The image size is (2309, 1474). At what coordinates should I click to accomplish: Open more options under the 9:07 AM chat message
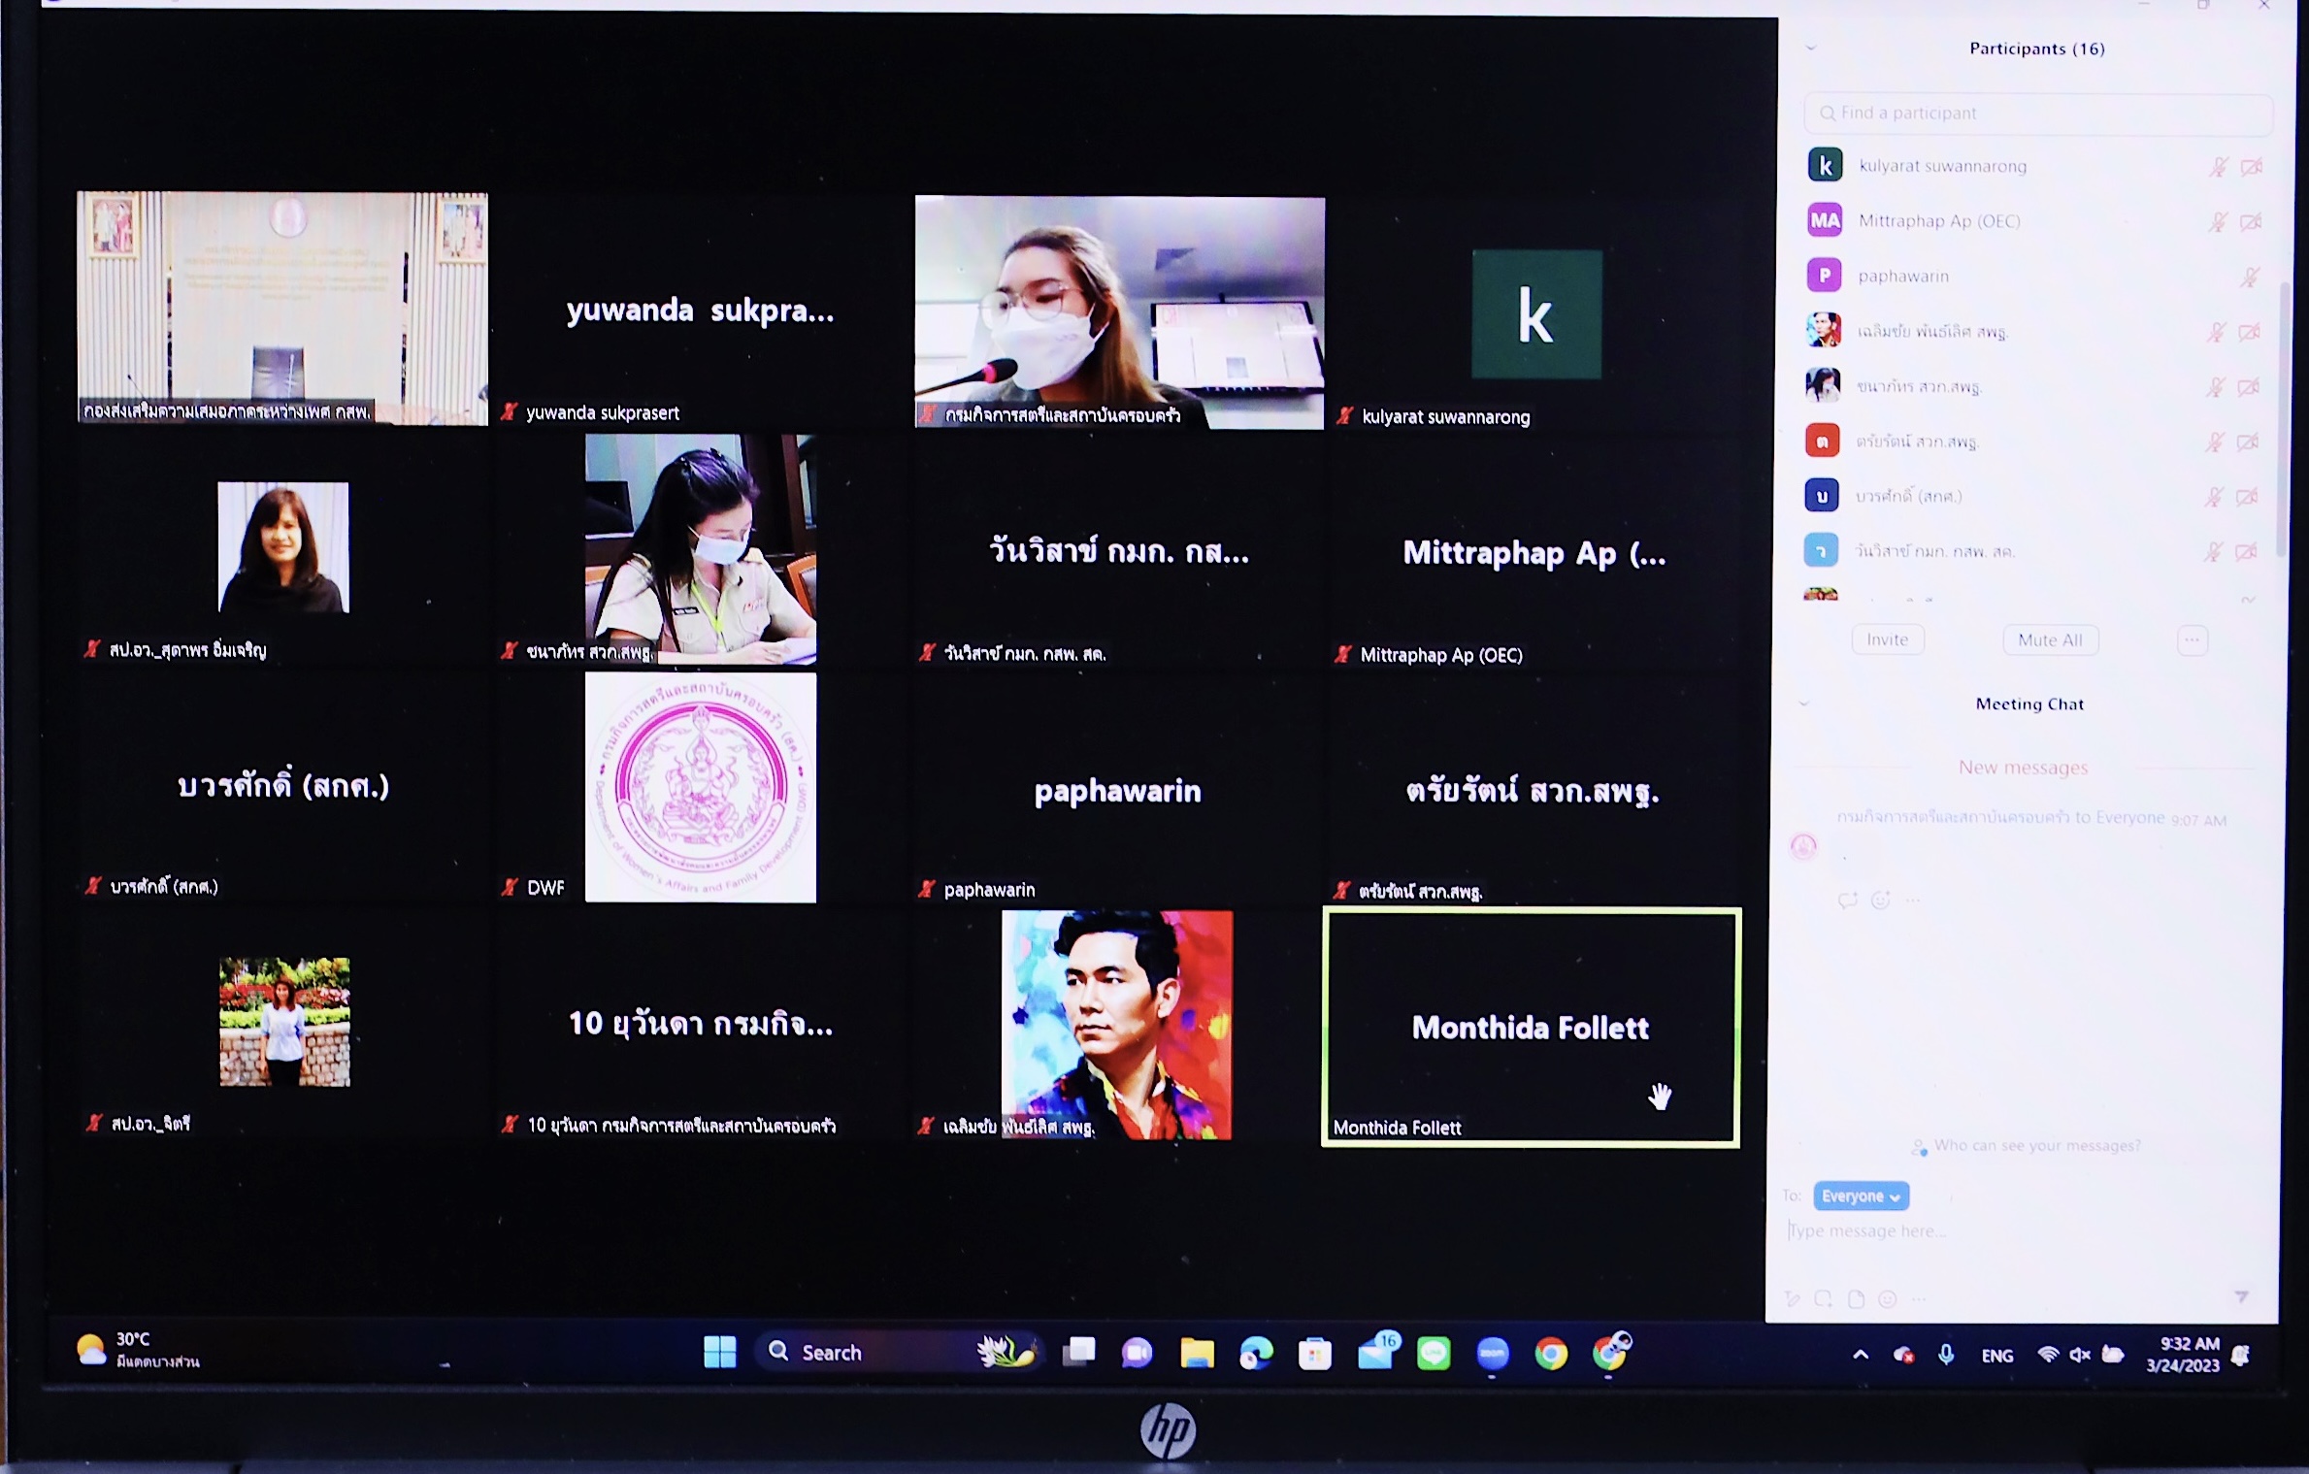(1912, 900)
